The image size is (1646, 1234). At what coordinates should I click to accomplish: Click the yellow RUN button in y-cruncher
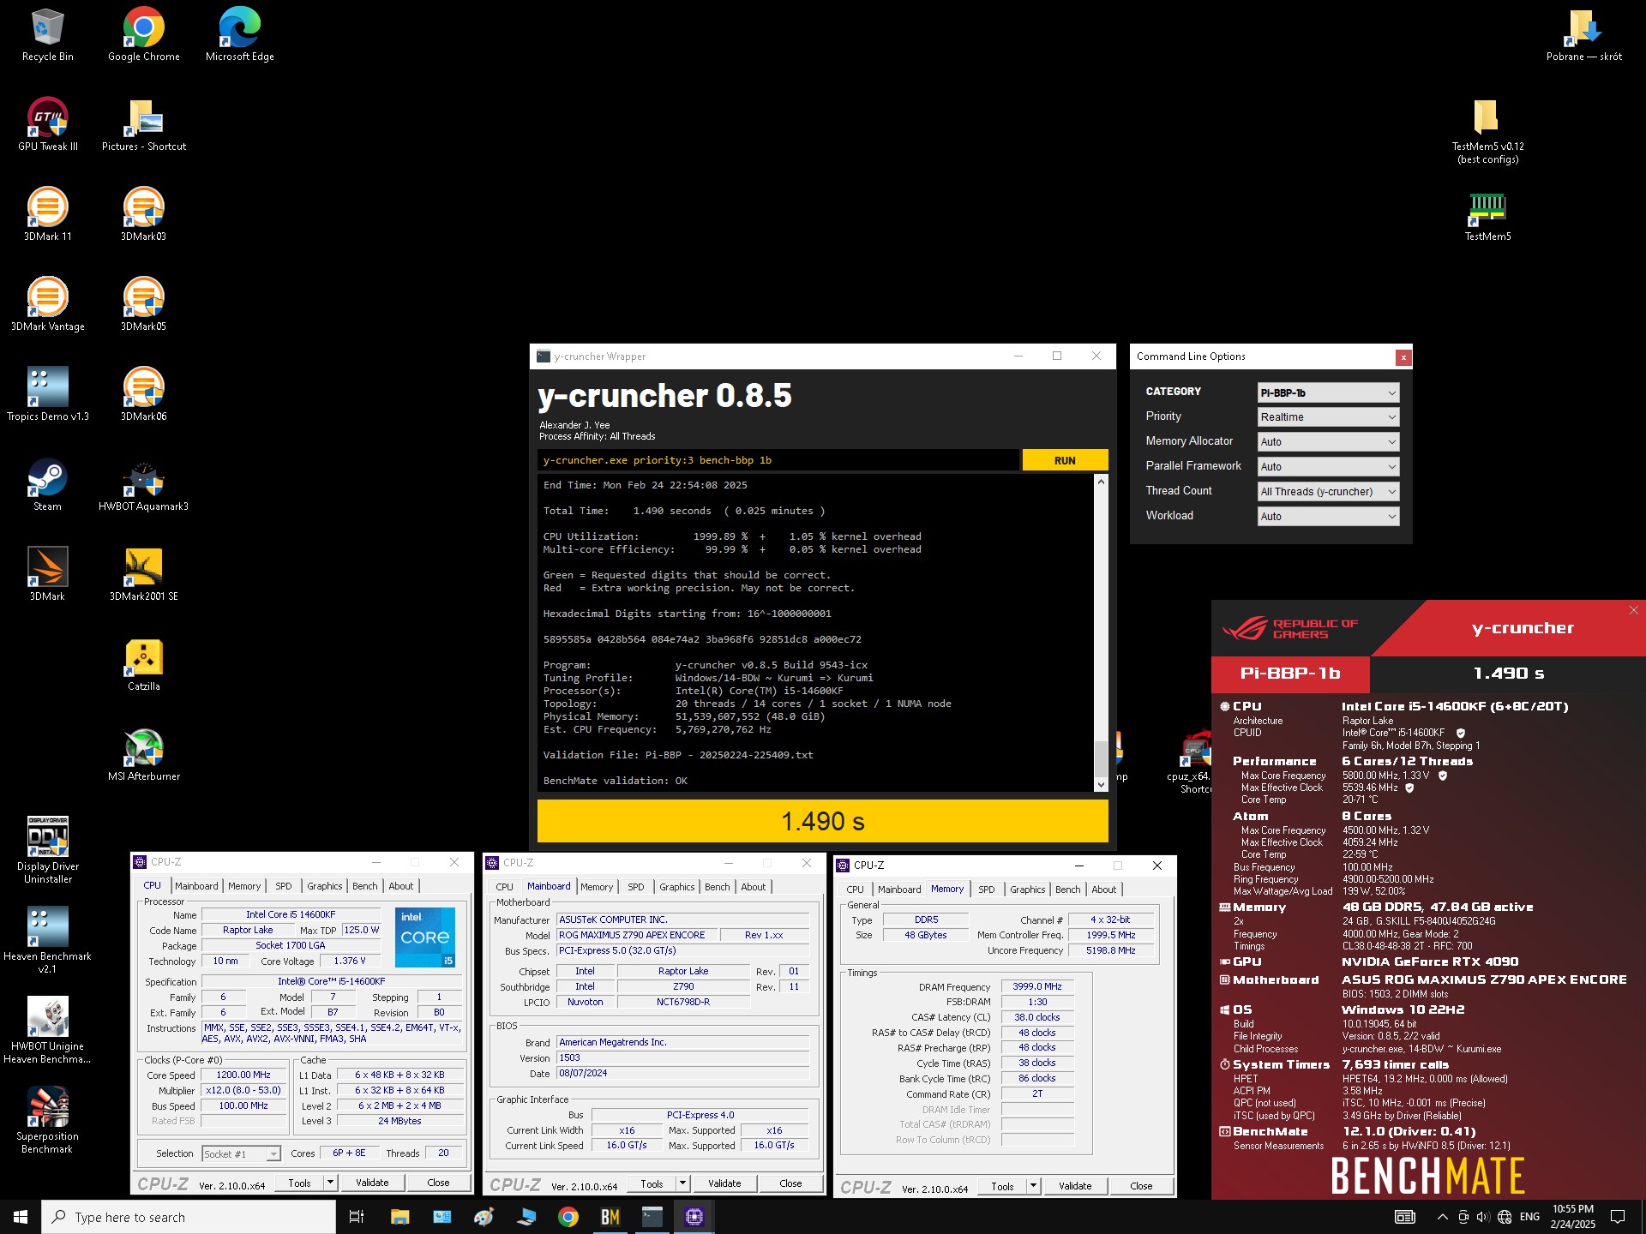click(1065, 460)
